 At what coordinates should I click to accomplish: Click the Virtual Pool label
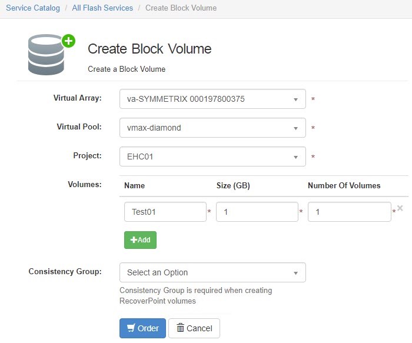click(x=79, y=127)
